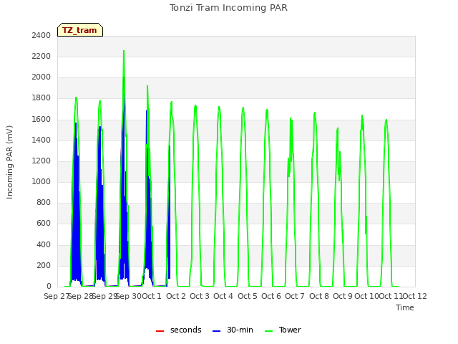Click the Oct 7 x-axis date label
Viewport: 458px width, 344px height.
tap(295, 296)
